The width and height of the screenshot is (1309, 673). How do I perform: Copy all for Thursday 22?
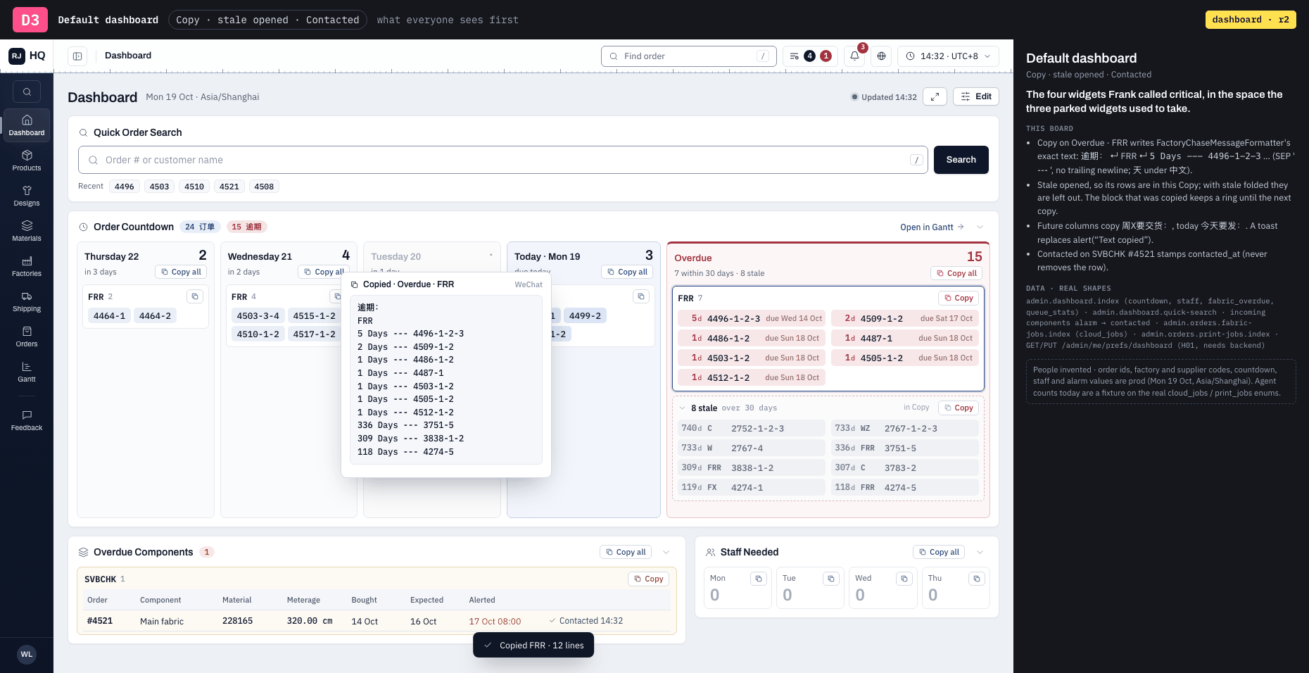pyautogui.click(x=181, y=272)
